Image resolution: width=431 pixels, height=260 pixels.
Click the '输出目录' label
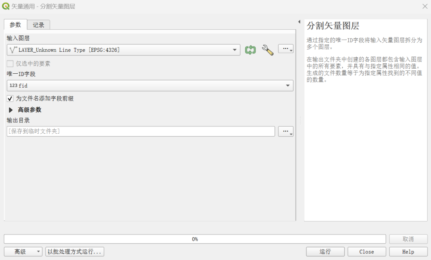click(18, 120)
